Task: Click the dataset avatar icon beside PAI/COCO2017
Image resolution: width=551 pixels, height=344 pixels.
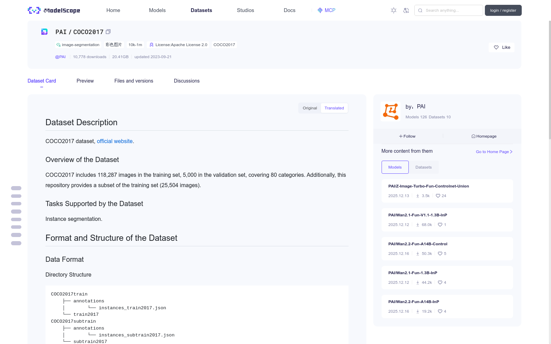Action: [44, 32]
